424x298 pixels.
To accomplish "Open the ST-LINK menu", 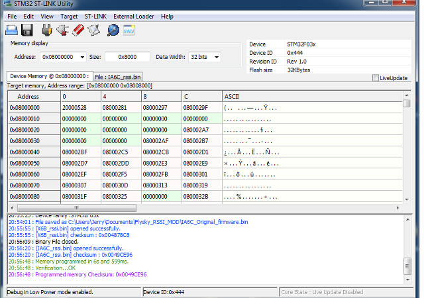I will pos(95,17).
